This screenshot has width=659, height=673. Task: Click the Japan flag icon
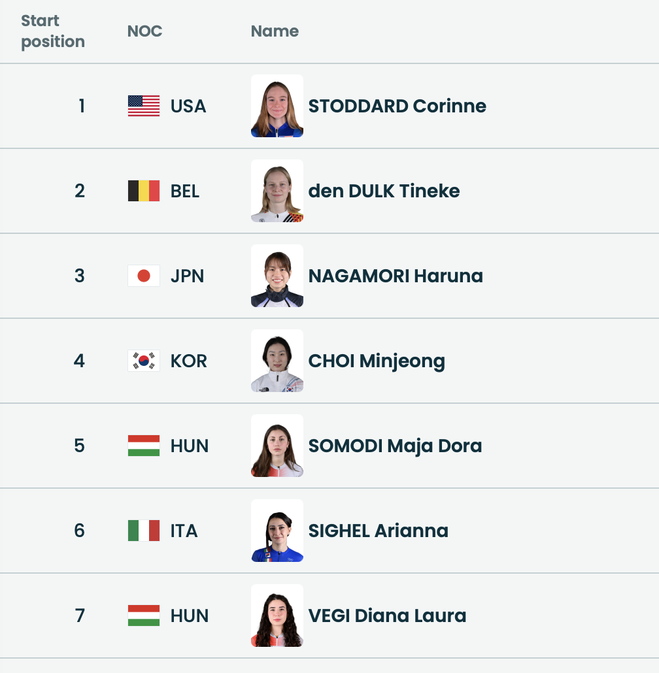144,276
